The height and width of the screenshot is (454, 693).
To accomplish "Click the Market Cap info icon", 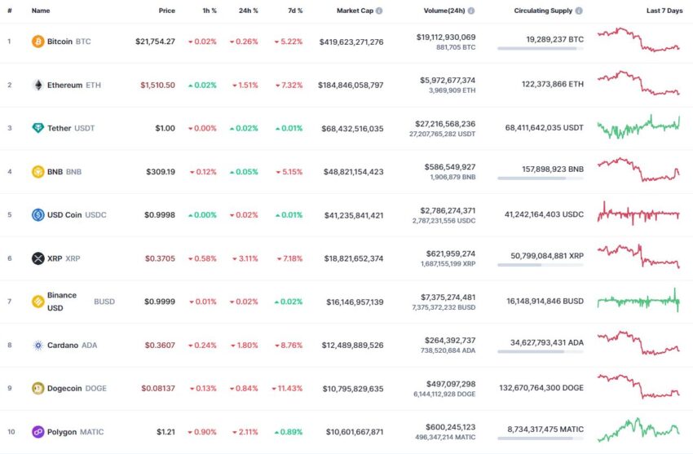I will [x=379, y=11].
